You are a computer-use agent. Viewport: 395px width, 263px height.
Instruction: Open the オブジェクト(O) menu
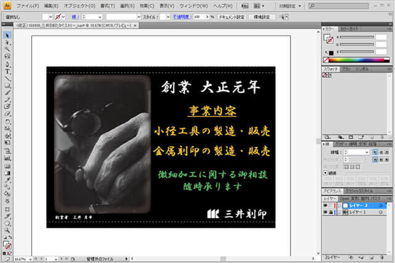[80, 6]
